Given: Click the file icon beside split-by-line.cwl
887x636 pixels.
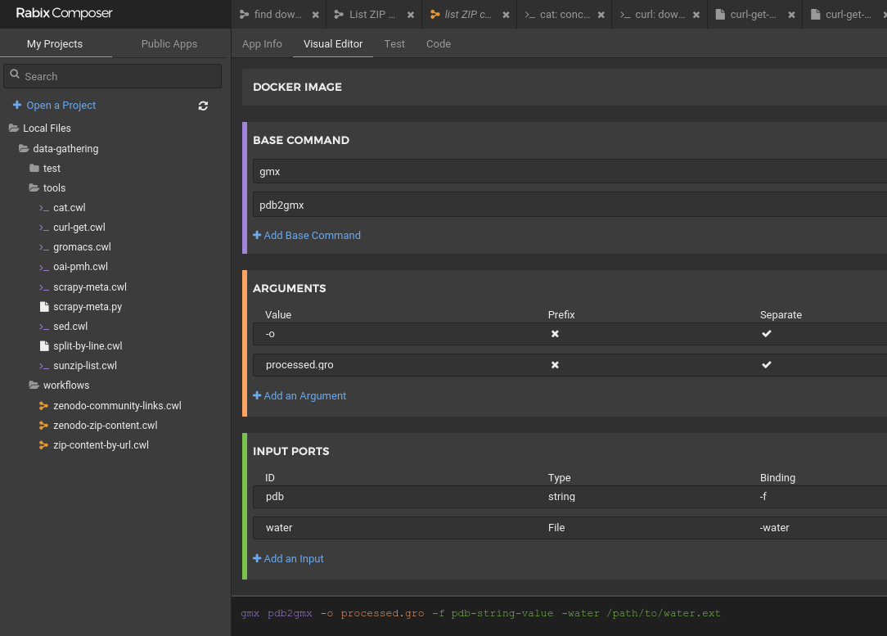Looking at the screenshot, I should click(44, 345).
